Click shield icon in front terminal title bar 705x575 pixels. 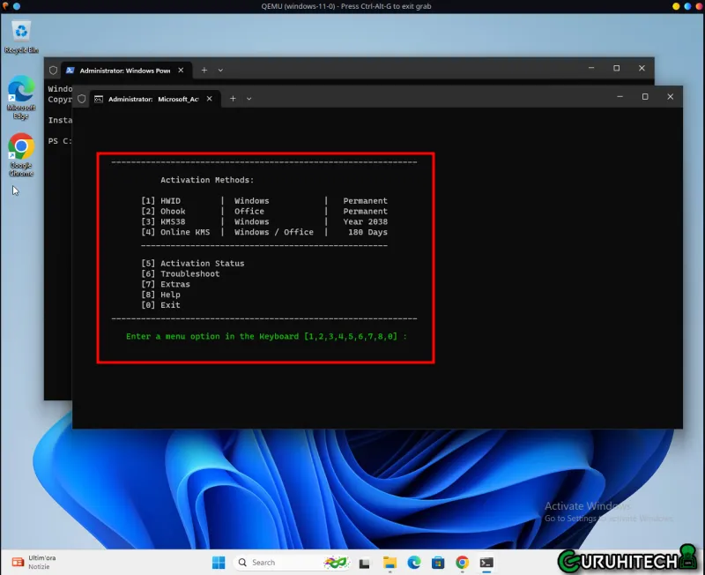[x=81, y=99]
